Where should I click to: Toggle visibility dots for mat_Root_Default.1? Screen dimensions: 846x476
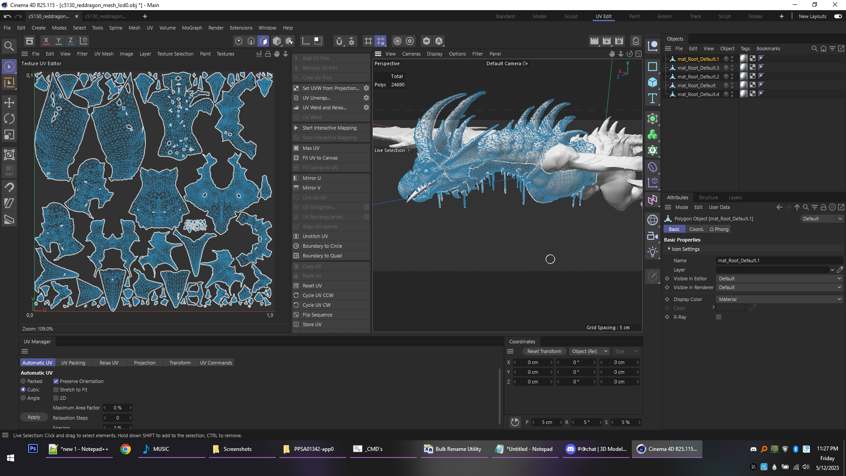tap(732, 59)
